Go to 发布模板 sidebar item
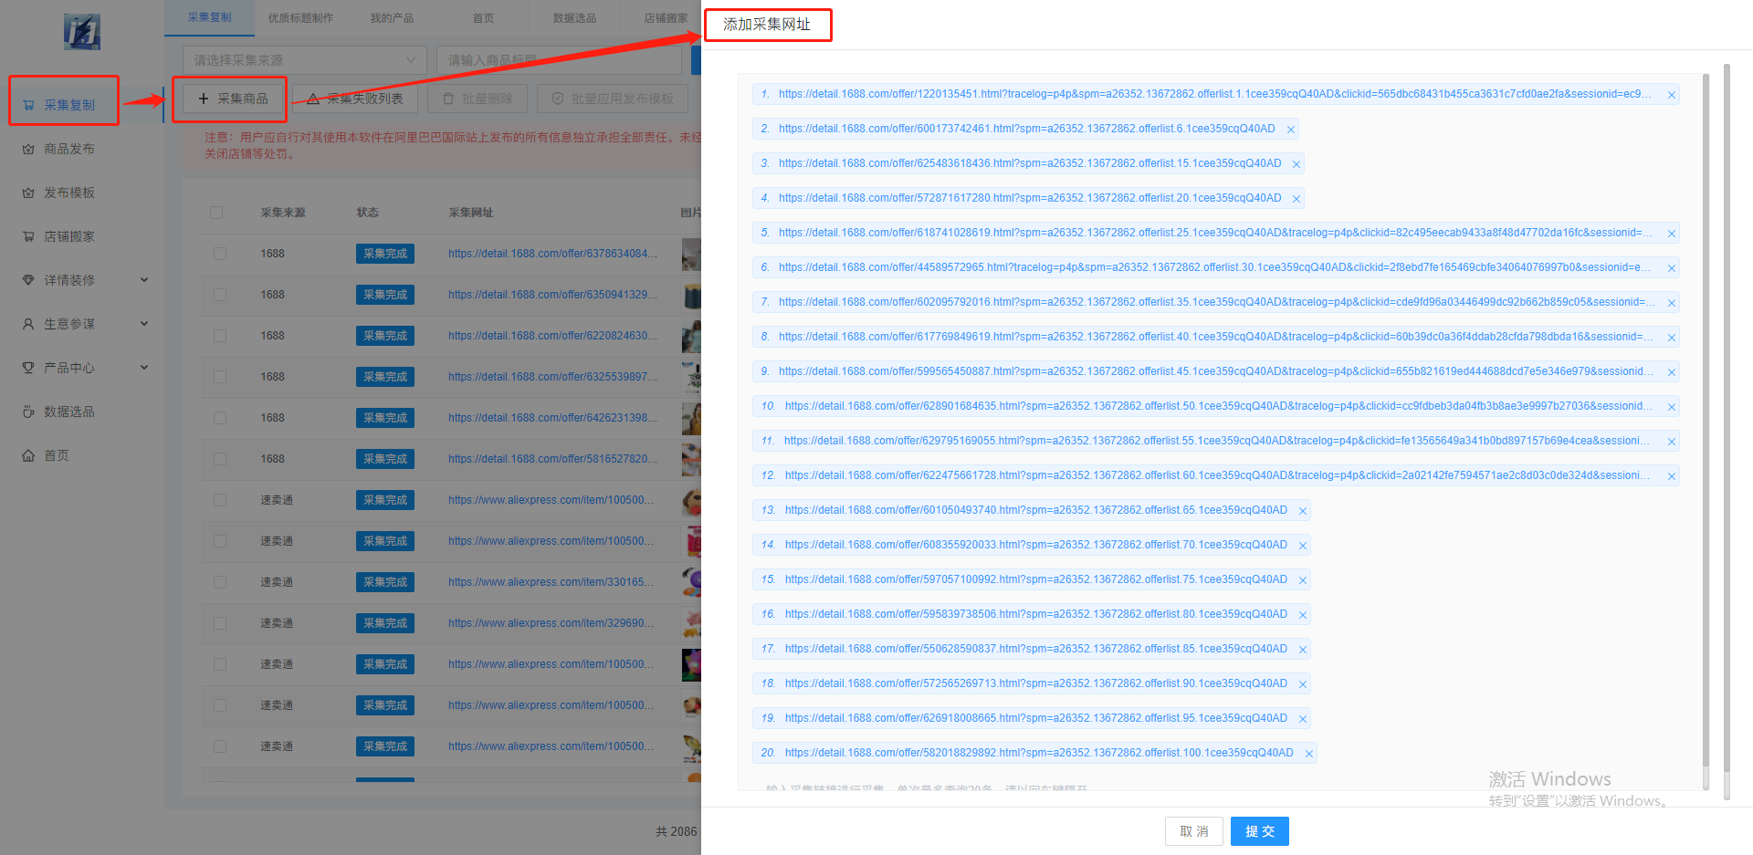 point(82,193)
